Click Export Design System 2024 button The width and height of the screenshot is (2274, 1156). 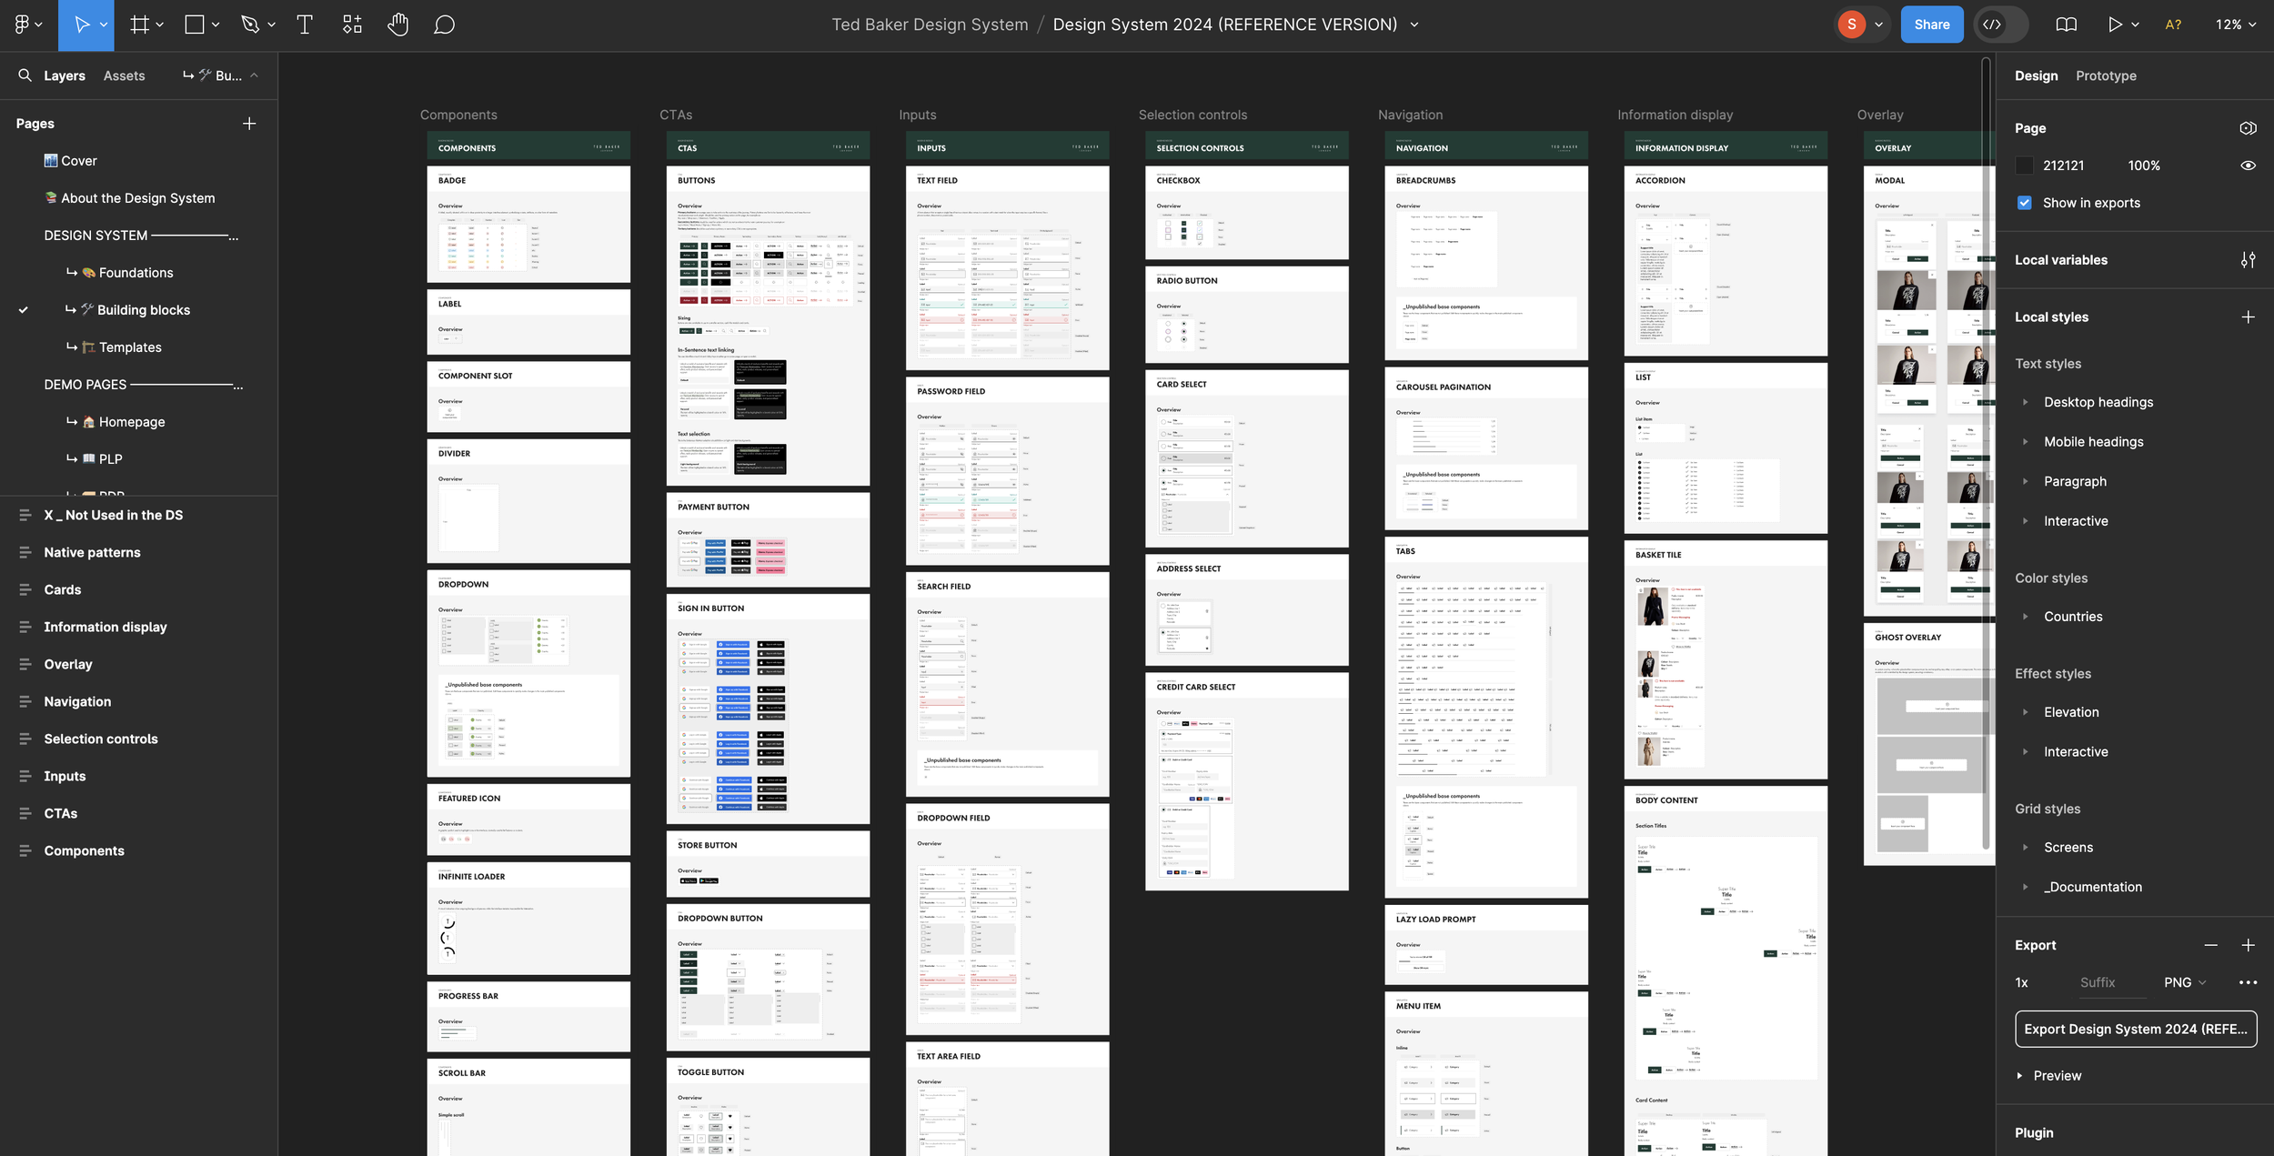(2135, 1030)
